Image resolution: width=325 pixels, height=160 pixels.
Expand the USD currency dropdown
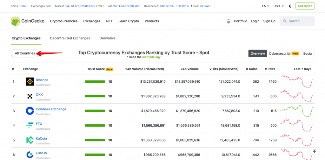coord(279,6)
